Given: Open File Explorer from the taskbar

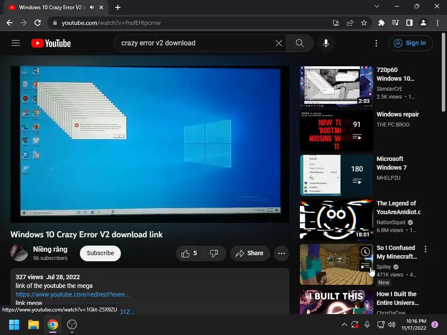Looking at the screenshot, I should click(x=33, y=325).
